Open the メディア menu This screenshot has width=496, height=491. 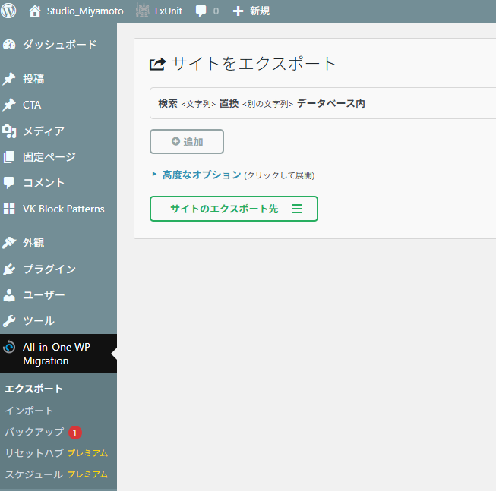pos(43,131)
